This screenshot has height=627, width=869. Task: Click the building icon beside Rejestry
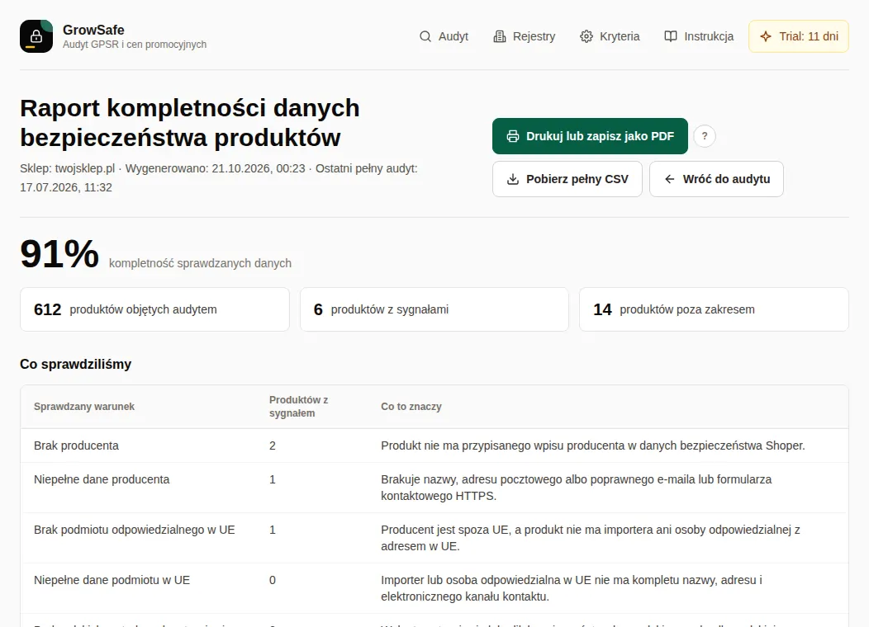499,36
